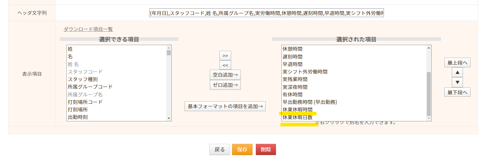
Task: Click the selected-items list scroll-down arrow
Action: (x=429, y=118)
